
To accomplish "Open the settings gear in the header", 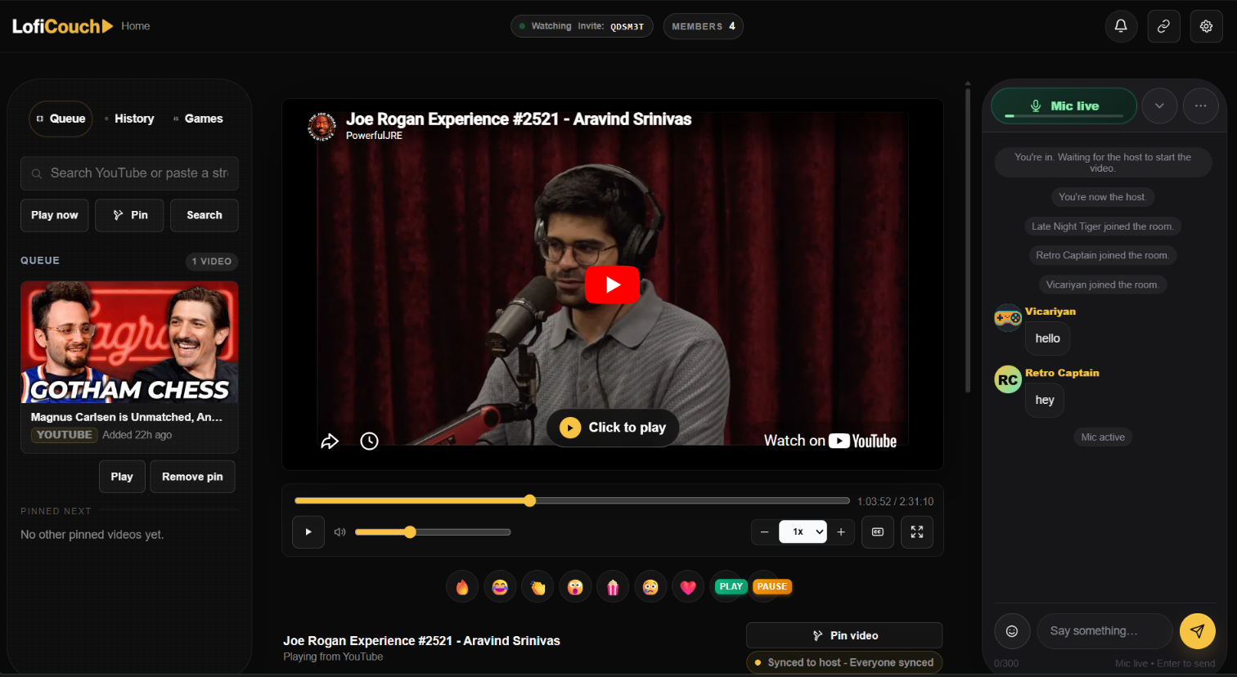I will click(1206, 26).
